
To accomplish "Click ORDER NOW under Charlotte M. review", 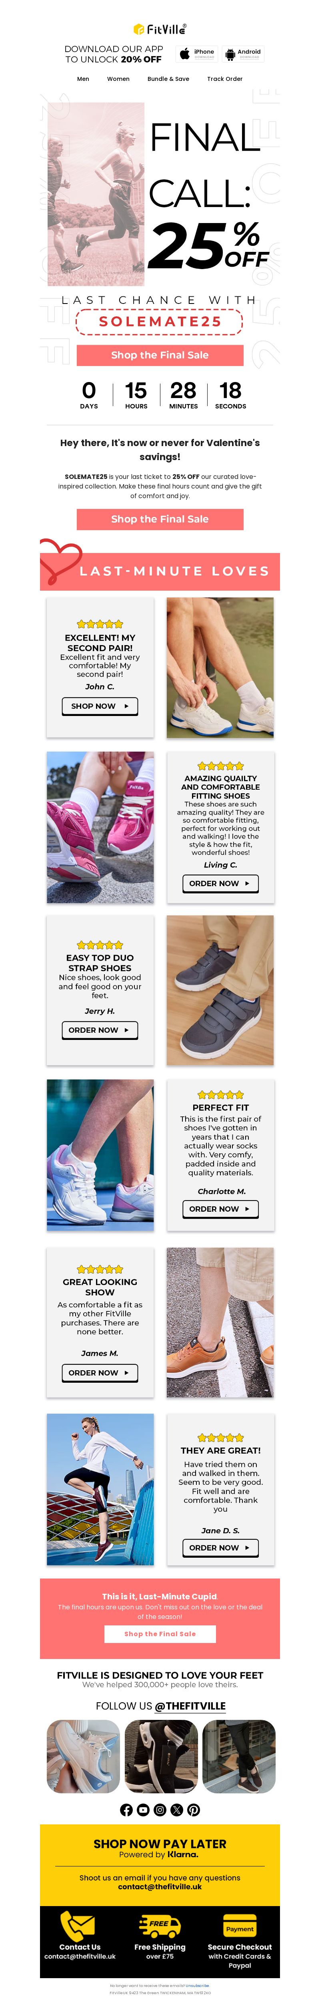I will [x=220, y=1209].
